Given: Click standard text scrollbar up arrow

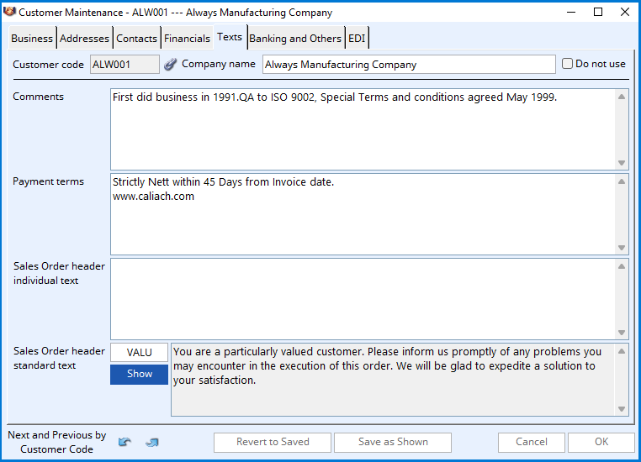Looking at the screenshot, I should point(622,351).
